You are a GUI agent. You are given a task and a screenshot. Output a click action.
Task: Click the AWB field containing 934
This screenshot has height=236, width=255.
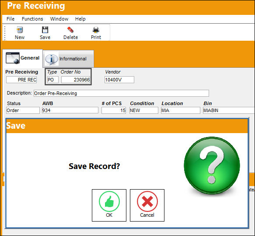point(70,110)
